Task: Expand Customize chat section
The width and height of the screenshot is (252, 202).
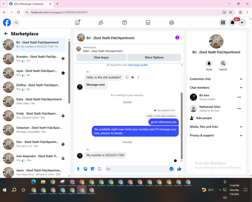Action: (x=216, y=79)
